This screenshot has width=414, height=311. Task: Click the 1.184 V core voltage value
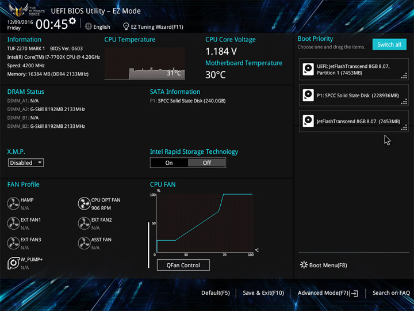[221, 51]
